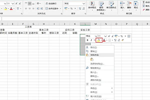This screenshot has width=150, height=100.
Task: Expand 筛选(E) submenu in context menu
Action: click(100, 88)
